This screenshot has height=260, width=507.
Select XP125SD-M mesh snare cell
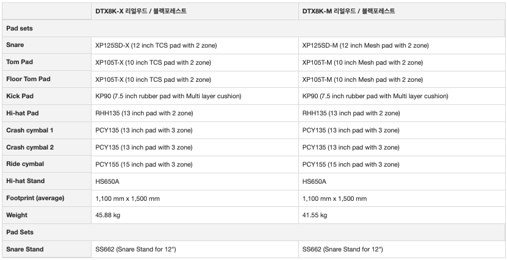[365, 45]
